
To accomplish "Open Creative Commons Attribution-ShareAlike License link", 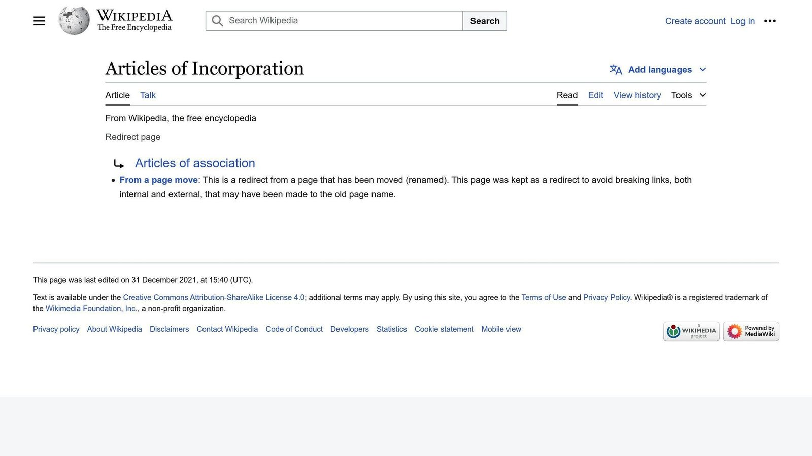I will coord(214,297).
